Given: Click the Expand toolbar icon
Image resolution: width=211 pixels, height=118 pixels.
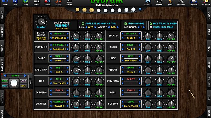Looking at the screenshot, I should (159, 3).
